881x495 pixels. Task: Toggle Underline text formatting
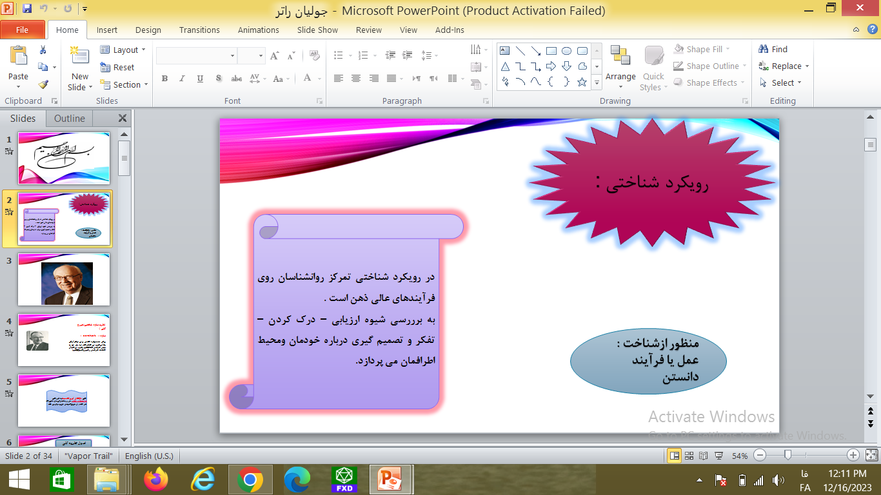pyautogui.click(x=200, y=79)
